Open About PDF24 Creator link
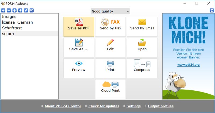Viewport: 215px width, 113px height. coord(63,106)
